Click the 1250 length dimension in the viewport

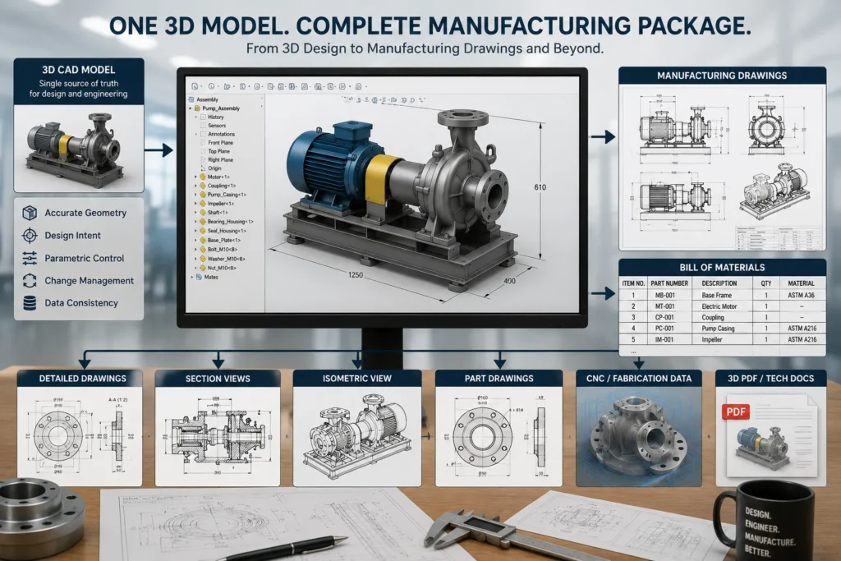point(356,275)
